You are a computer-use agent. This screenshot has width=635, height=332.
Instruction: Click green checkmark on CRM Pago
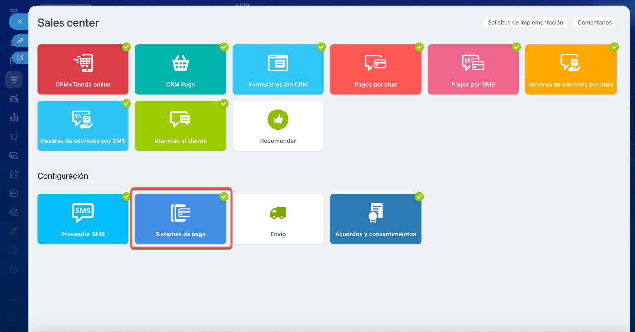(x=224, y=47)
